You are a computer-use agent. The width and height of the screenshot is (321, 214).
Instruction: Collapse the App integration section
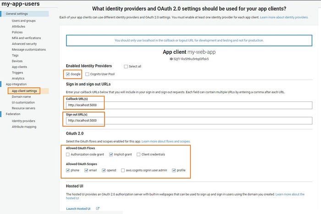[x=16, y=84]
